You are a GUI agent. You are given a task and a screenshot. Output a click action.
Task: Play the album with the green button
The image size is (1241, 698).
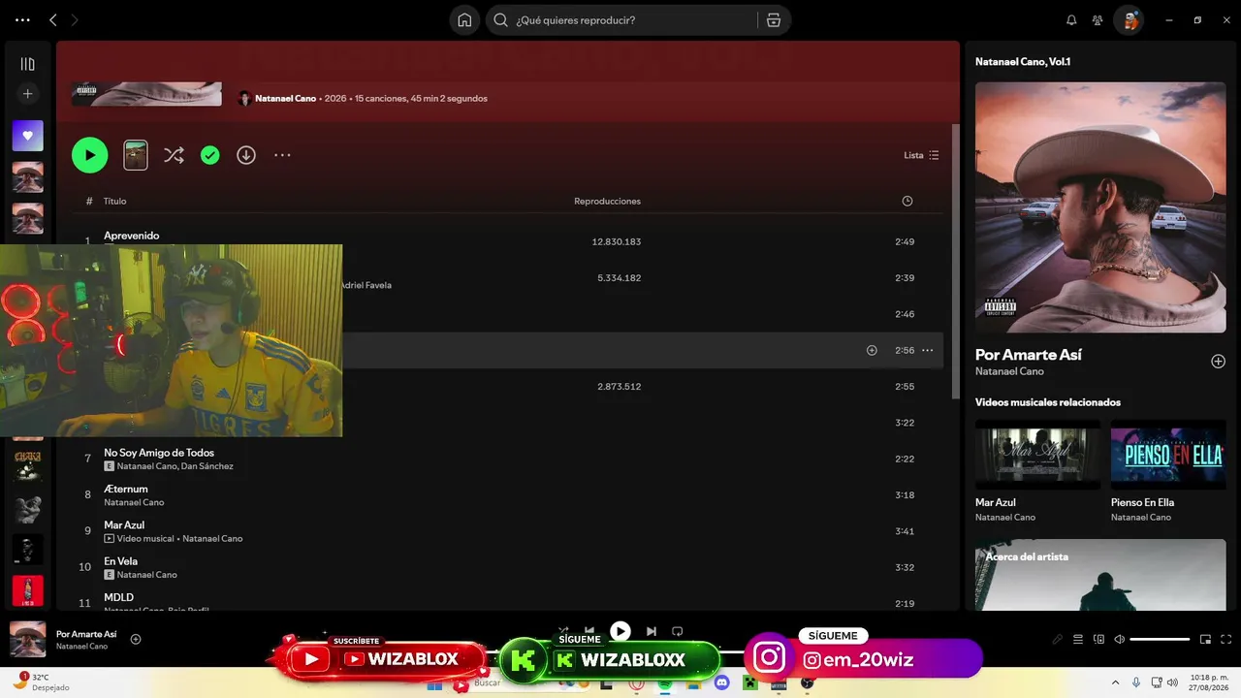90,155
